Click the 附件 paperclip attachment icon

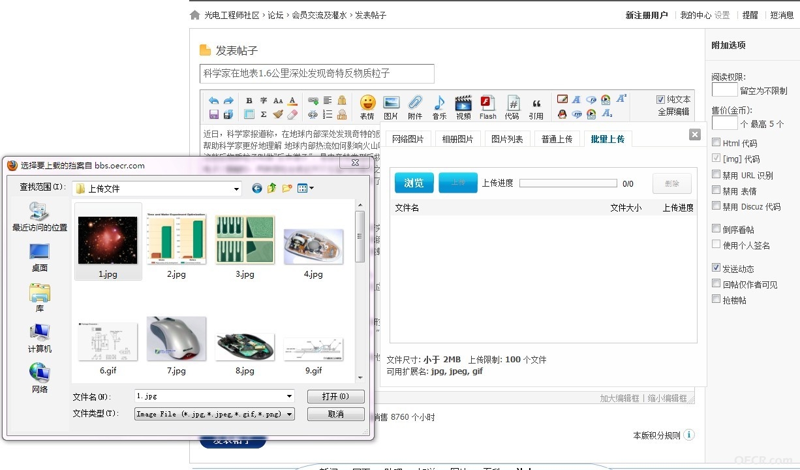(415, 103)
